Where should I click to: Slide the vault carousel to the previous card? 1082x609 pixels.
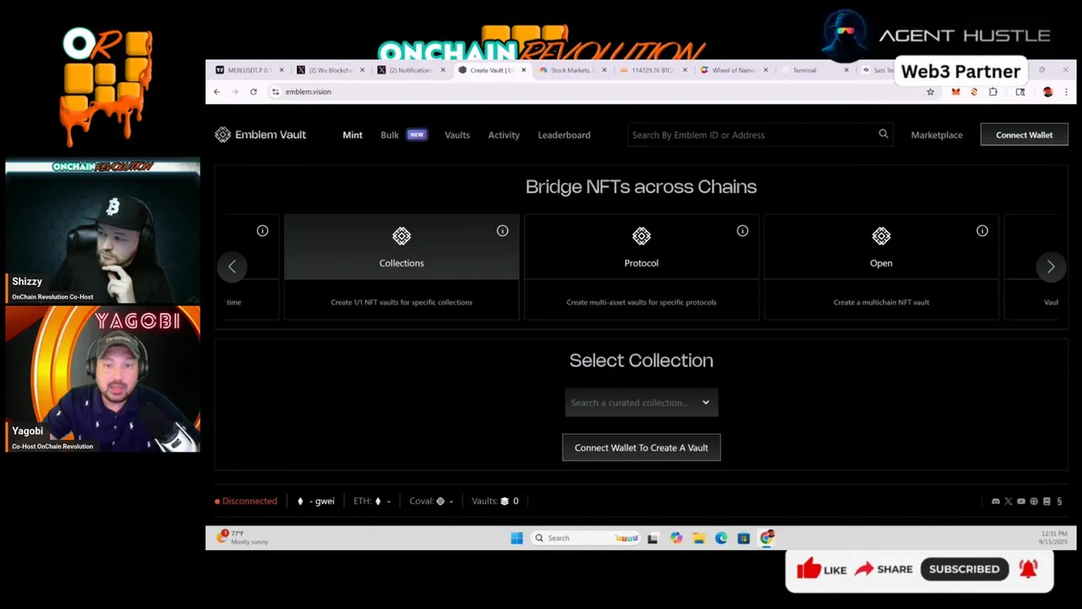[x=232, y=266]
